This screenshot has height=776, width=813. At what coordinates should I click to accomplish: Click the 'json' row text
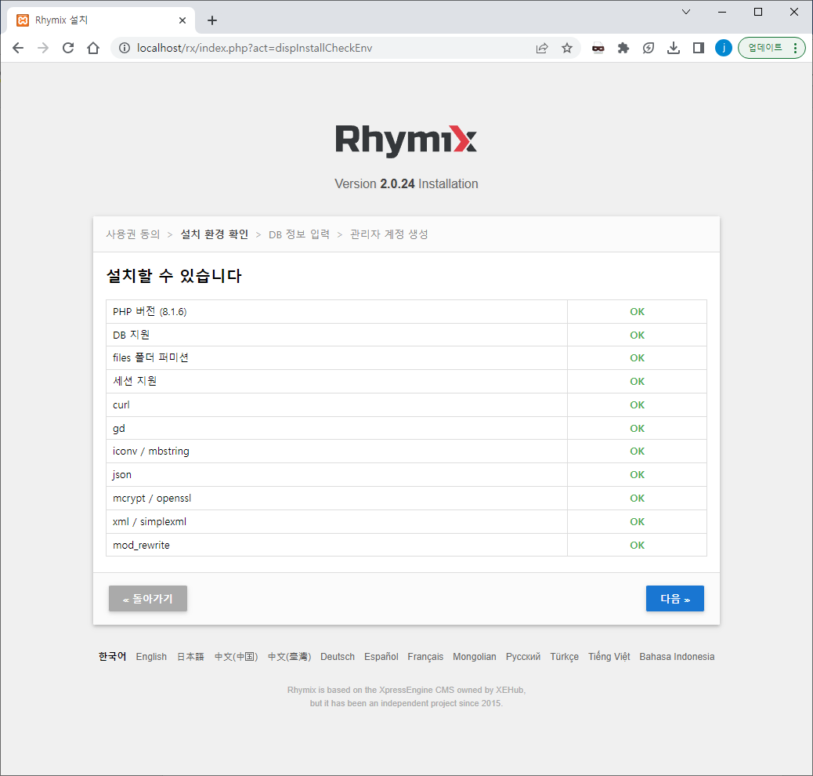click(x=122, y=474)
